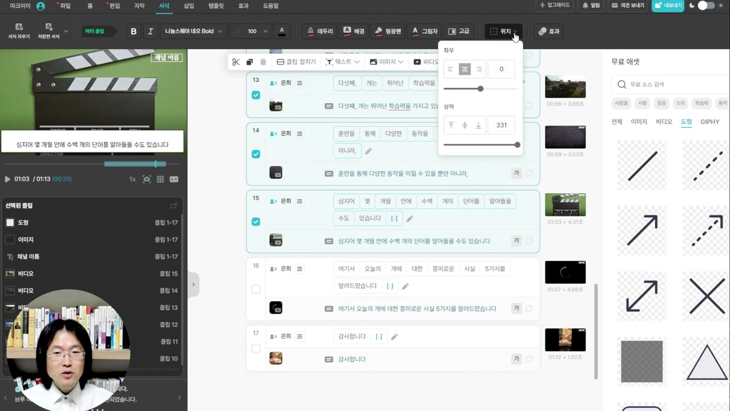Screen dimensions: 730x411
Task: Open the 이미지 insert dropdown
Action: click(x=387, y=62)
